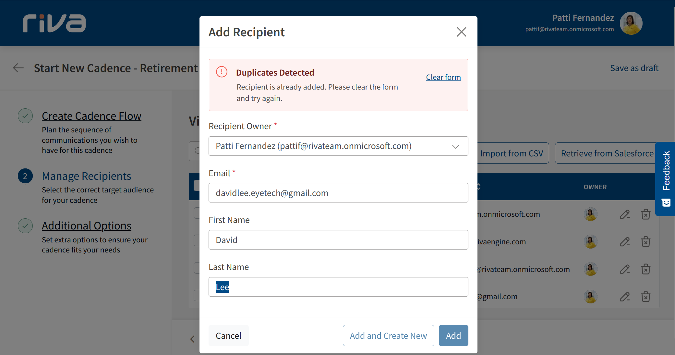Click the Save as draft link
Screen dimensions: 675x355
(634, 68)
